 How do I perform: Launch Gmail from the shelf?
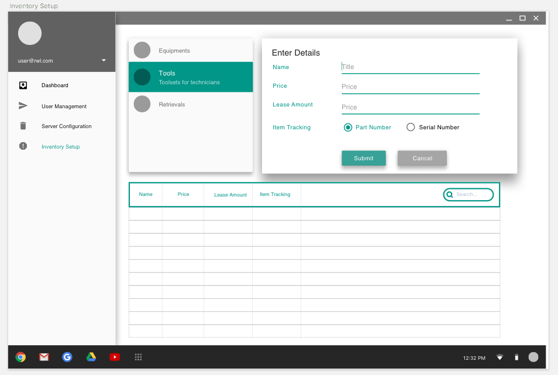[44, 357]
